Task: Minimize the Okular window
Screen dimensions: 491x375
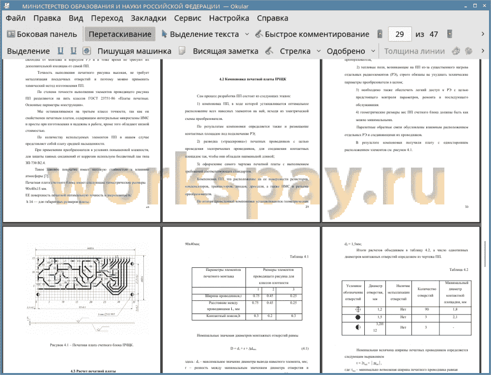Action: [x=466, y=6]
